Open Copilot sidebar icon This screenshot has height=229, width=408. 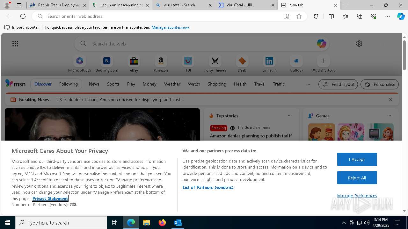401,16
